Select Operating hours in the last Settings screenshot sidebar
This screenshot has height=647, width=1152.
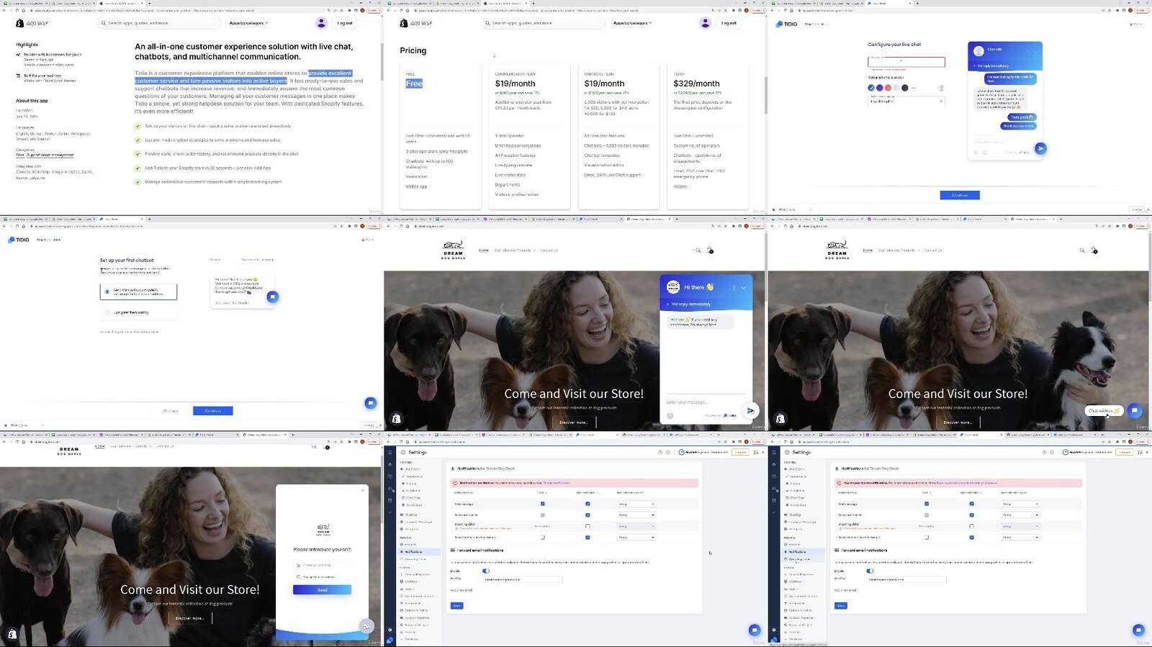click(804, 559)
